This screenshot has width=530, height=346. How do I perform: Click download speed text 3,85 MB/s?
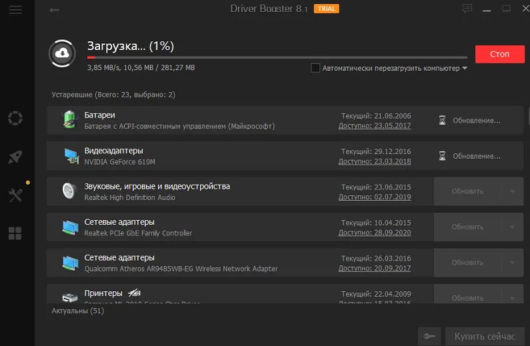click(103, 67)
